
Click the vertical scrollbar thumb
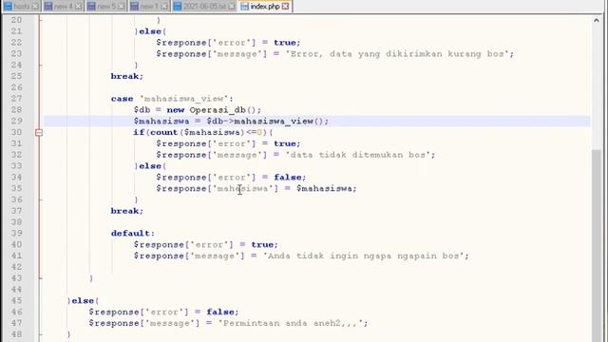(596, 246)
